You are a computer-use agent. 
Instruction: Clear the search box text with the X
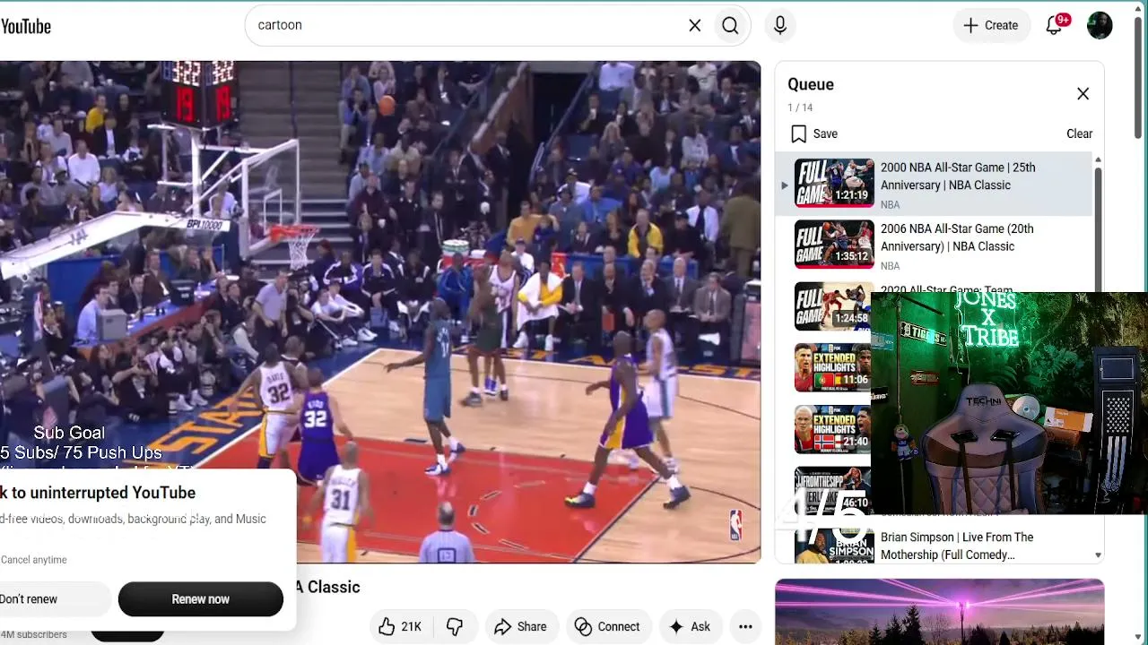(x=695, y=26)
